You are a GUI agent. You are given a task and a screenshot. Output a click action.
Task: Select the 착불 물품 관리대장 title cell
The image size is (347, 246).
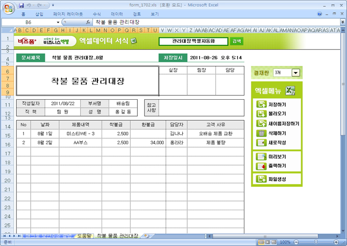tap(88, 81)
